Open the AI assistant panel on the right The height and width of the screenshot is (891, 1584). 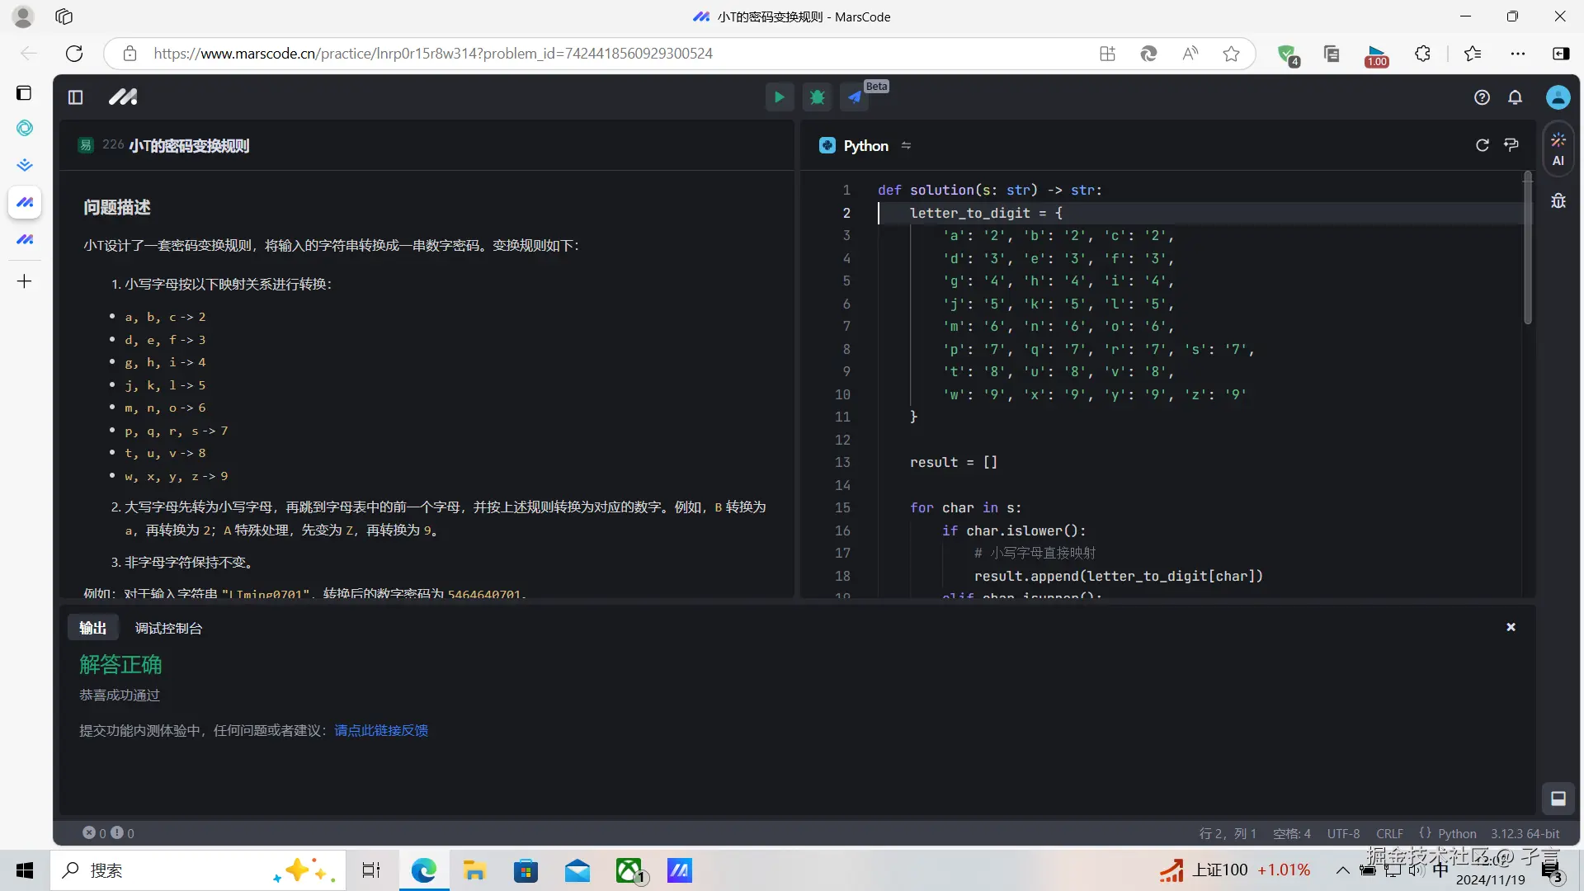pyautogui.click(x=1558, y=148)
